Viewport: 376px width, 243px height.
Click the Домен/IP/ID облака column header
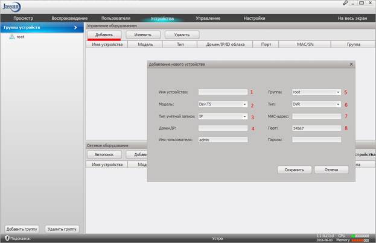click(x=225, y=45)
